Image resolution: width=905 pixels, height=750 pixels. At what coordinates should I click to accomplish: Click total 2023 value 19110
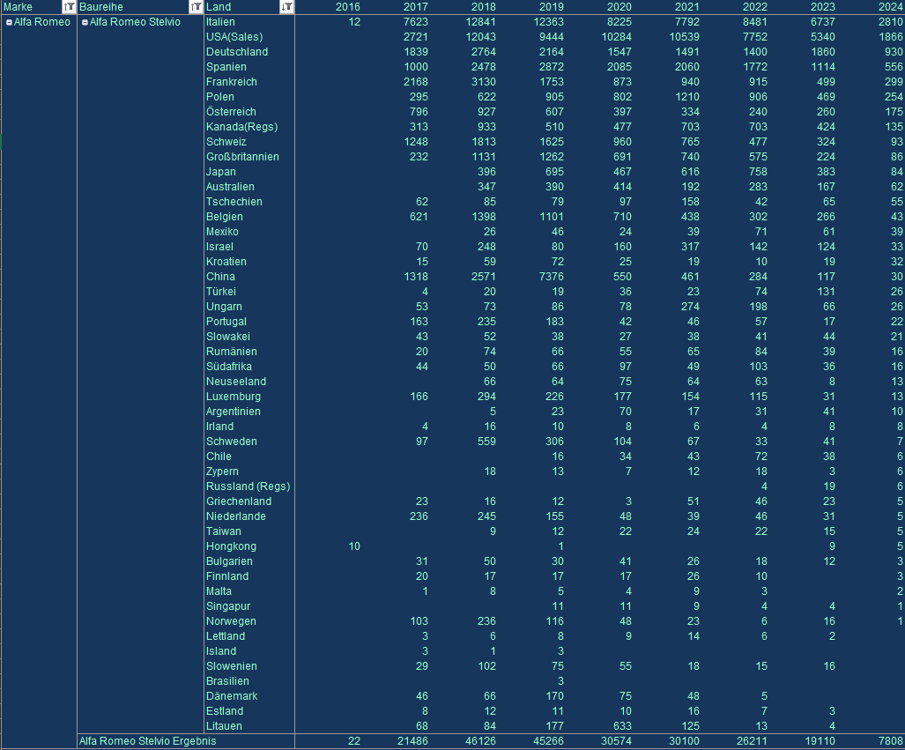(820, 741)
